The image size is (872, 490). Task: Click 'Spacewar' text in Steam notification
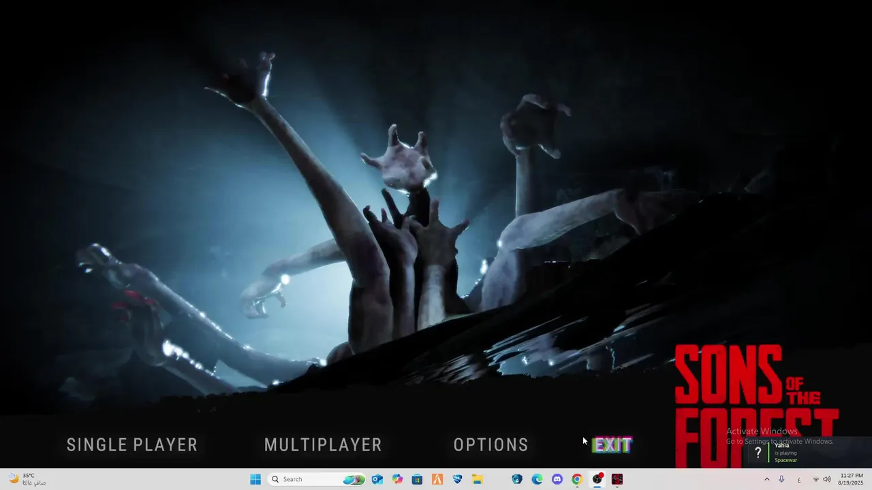pyautogui.click(x=785, y=460)
